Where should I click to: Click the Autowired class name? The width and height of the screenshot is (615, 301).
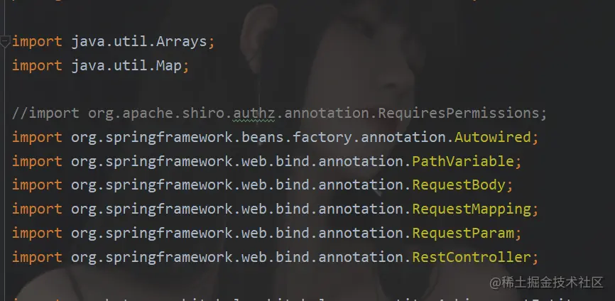click(x=493, y=137)
